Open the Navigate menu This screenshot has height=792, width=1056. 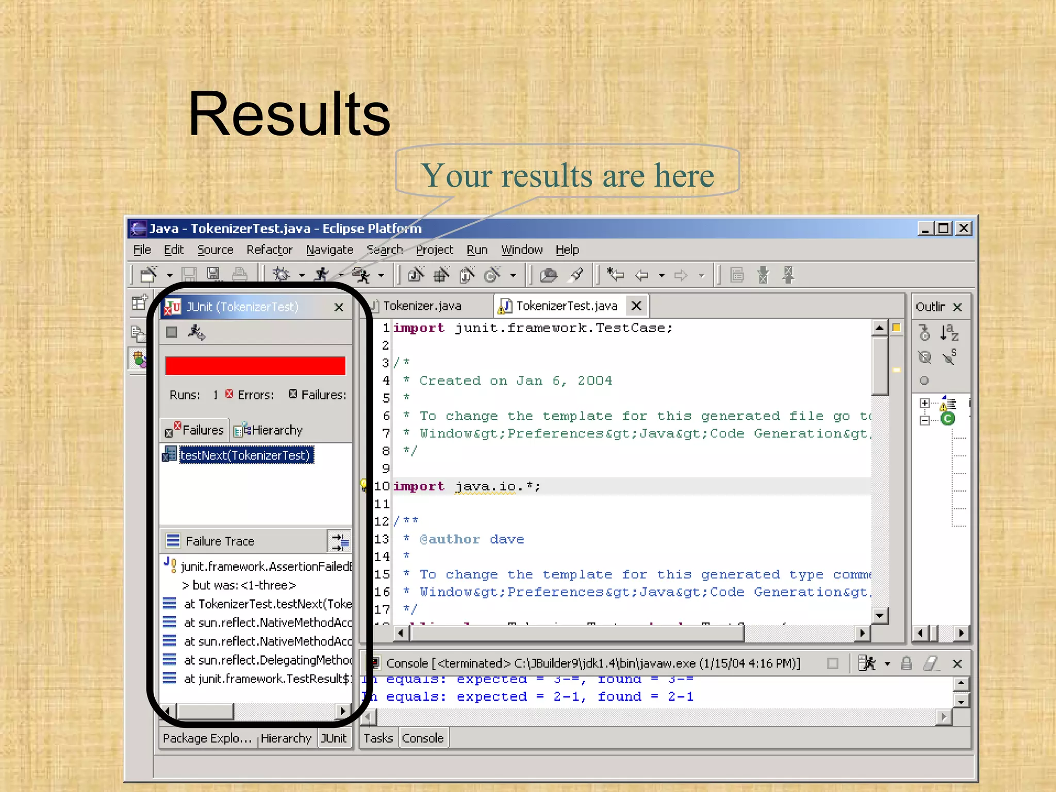click(329, 250)
